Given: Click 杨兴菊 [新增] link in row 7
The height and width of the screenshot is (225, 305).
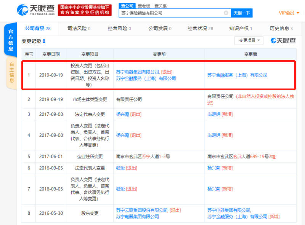Looking at the screenshot, I should coord(220,189).
